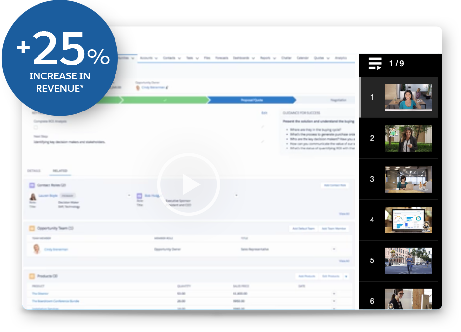461x332 pixels.
Task: Click the Contact Roles section icon
Action: pos(32,185)
